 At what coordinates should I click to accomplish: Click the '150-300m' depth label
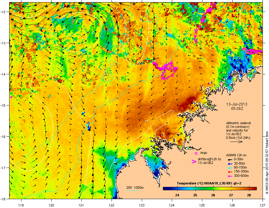pos(241,171)
